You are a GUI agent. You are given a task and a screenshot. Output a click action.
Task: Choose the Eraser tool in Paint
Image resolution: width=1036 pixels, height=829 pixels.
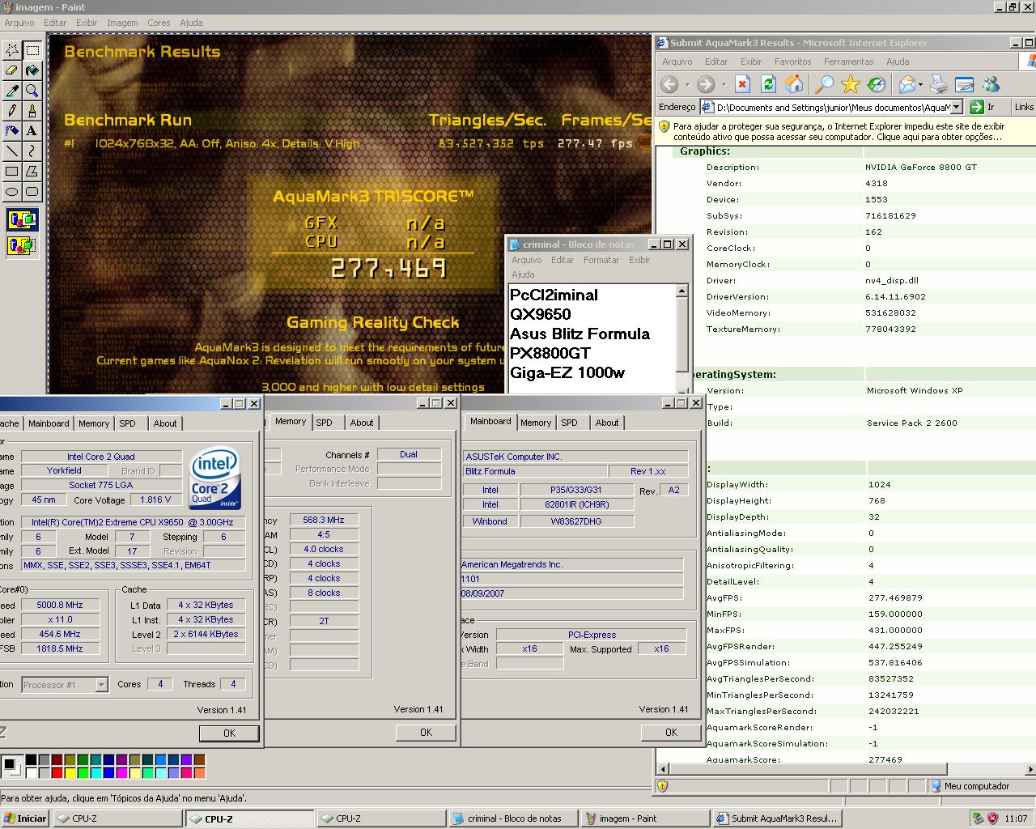(x=12, y=71)
